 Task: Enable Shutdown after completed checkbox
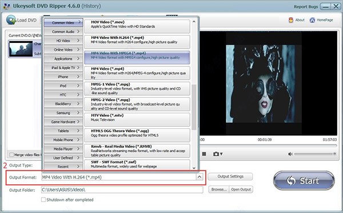click(x=43, y=200)
